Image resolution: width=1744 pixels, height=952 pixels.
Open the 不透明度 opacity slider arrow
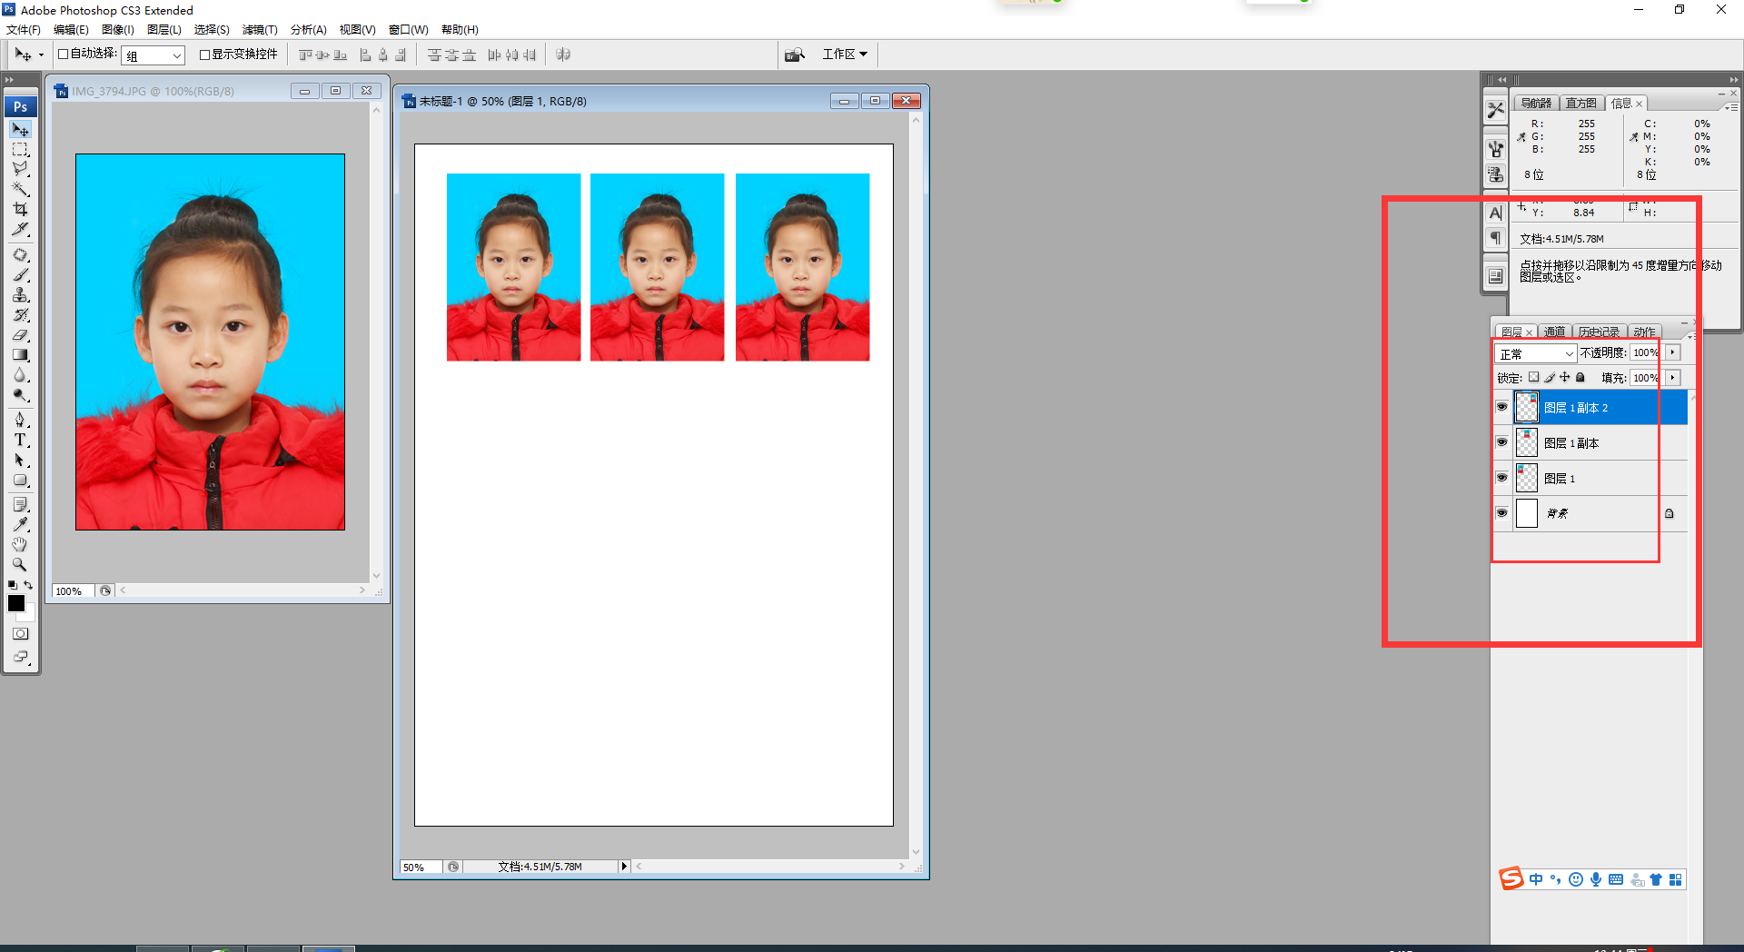(1673, 352)
